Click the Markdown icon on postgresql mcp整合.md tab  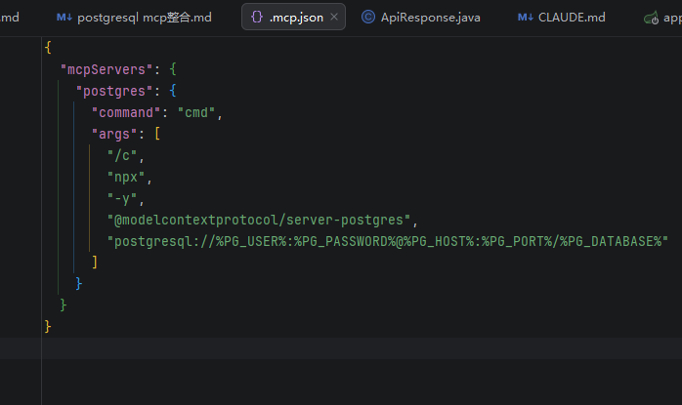(64, 18)
